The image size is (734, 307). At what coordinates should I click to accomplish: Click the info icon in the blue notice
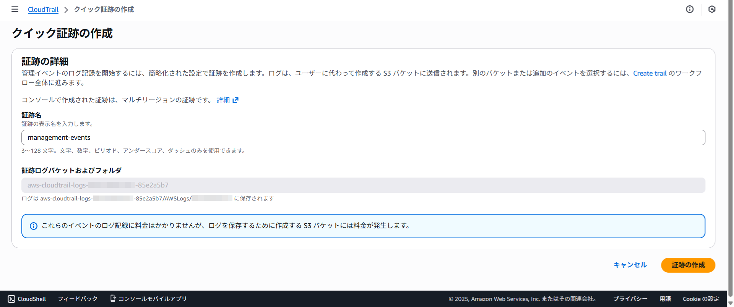tap(34, 226)
